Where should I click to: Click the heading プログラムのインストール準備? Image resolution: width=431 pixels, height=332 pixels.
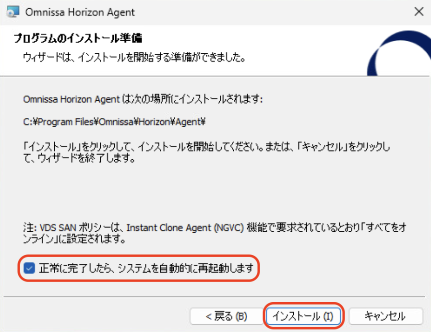click(x=78, y=38)
